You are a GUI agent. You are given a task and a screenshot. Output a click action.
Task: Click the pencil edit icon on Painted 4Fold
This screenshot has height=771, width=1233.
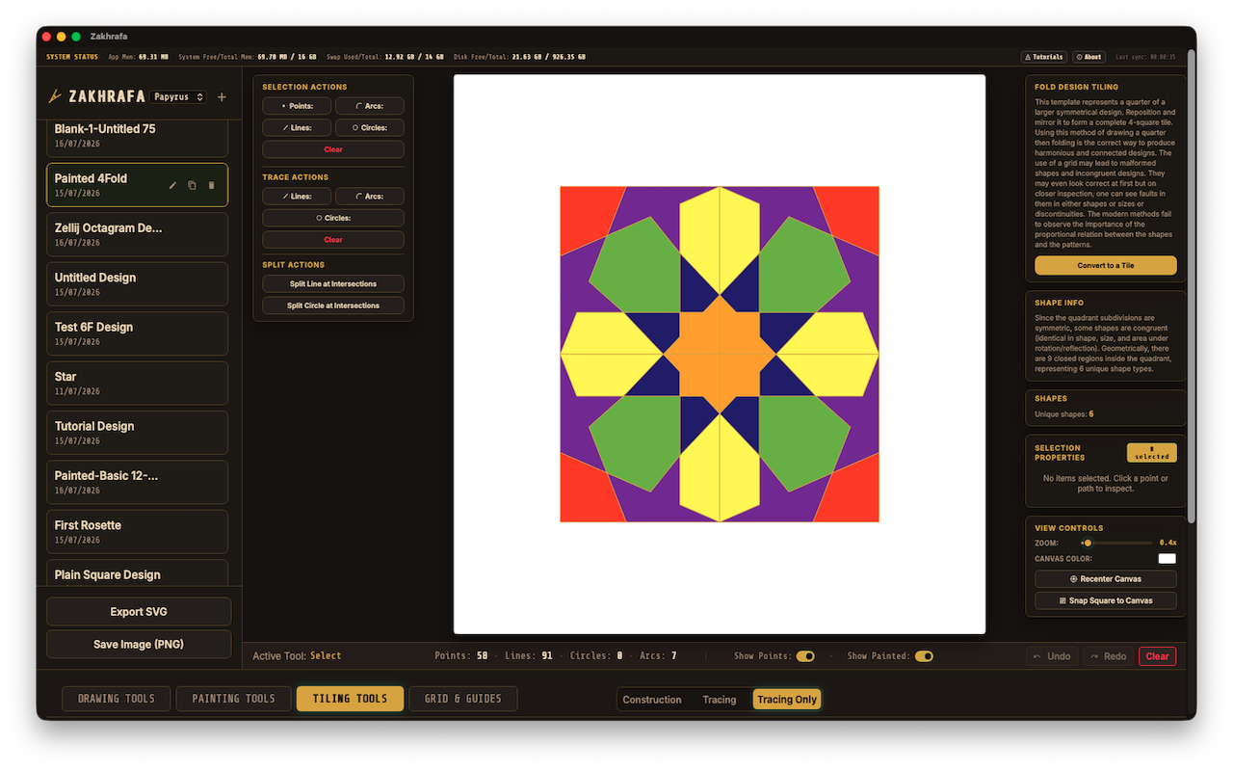pos(173,185)
